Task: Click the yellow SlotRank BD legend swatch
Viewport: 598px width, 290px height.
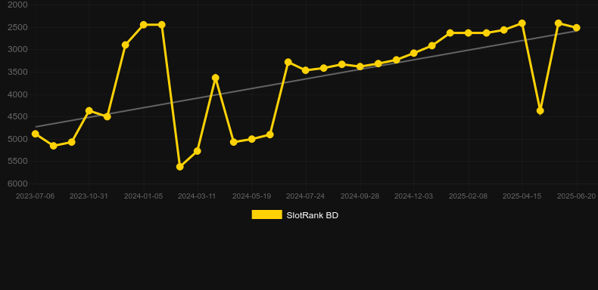Action: click(x=267, y=214)
